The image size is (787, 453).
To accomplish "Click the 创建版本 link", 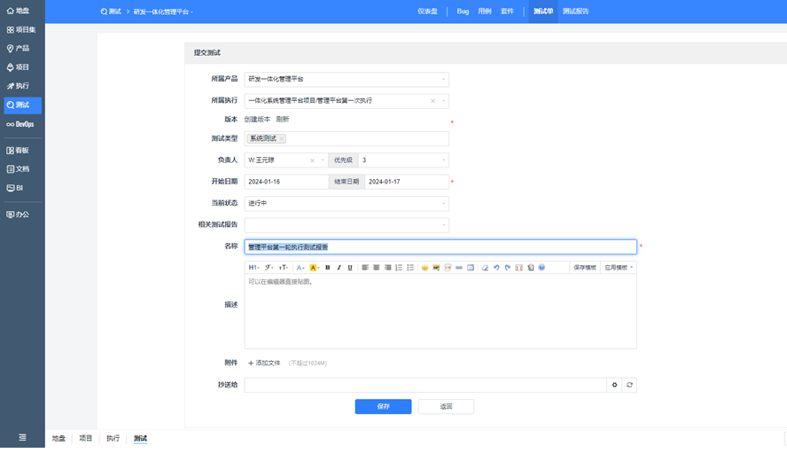I will point(257,120).
